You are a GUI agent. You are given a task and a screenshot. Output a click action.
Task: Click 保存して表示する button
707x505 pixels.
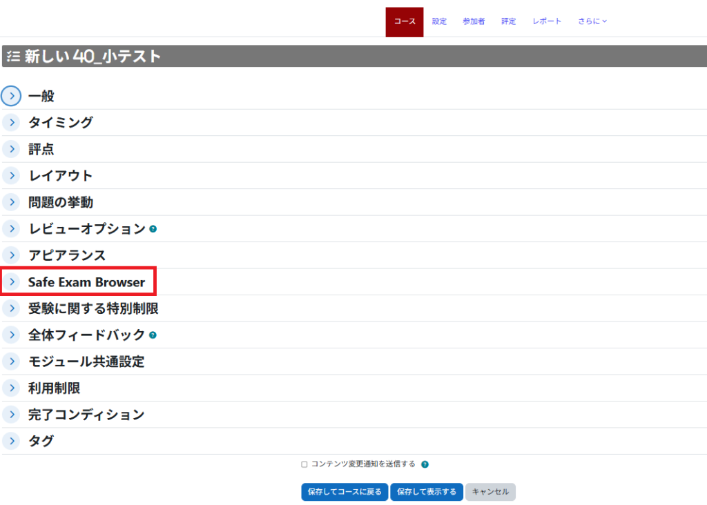click(x=427, y=492)
